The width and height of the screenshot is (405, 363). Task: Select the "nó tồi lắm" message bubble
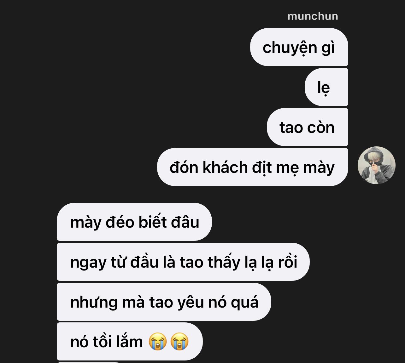(x=130, y=342)
